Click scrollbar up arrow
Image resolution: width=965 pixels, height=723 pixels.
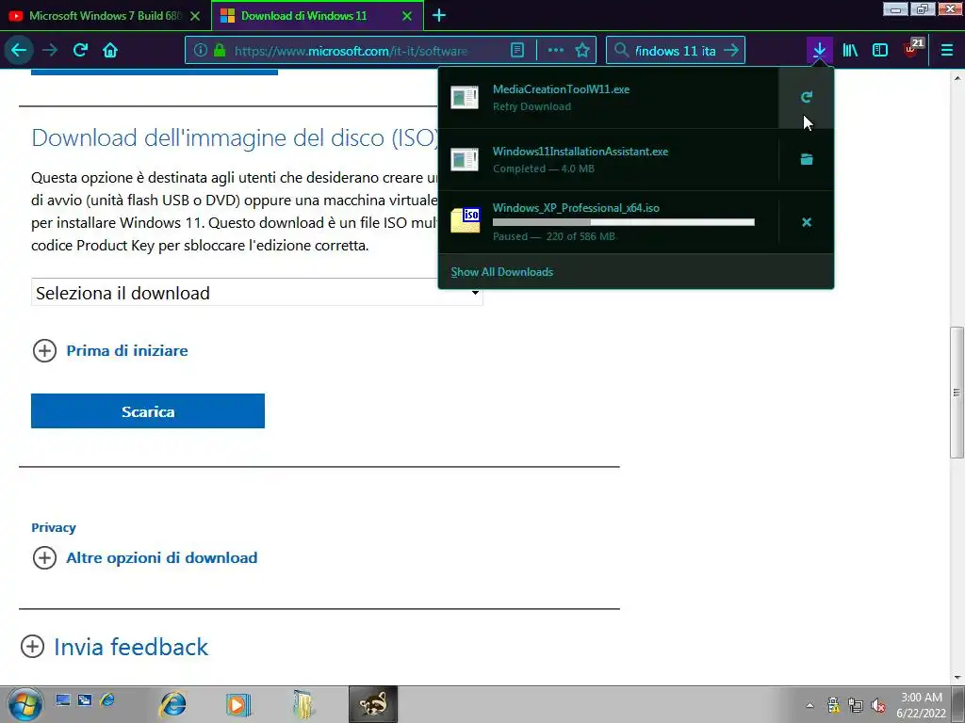[957, 78]
